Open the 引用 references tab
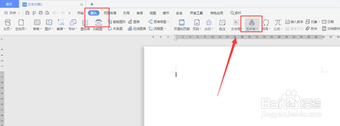The image size is (340, 126). tap(126, 13)
